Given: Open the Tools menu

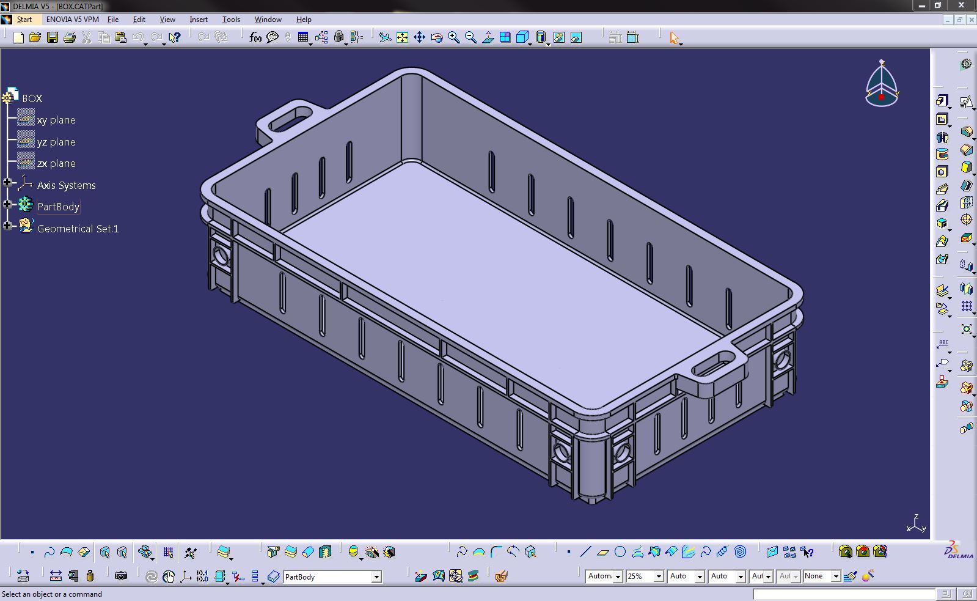Looking at the screenshot, I should pos(231,20).
